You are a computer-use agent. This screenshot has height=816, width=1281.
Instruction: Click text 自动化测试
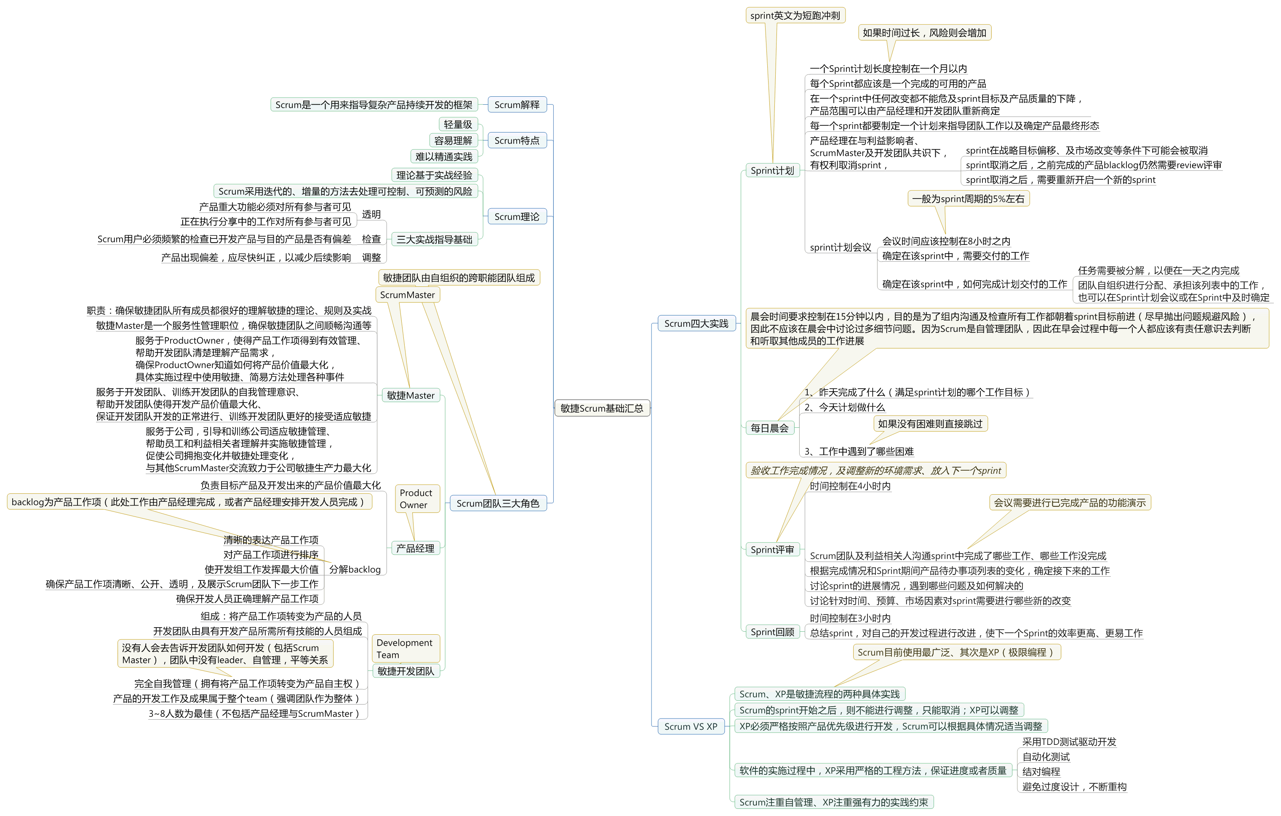coord(1046,757)
